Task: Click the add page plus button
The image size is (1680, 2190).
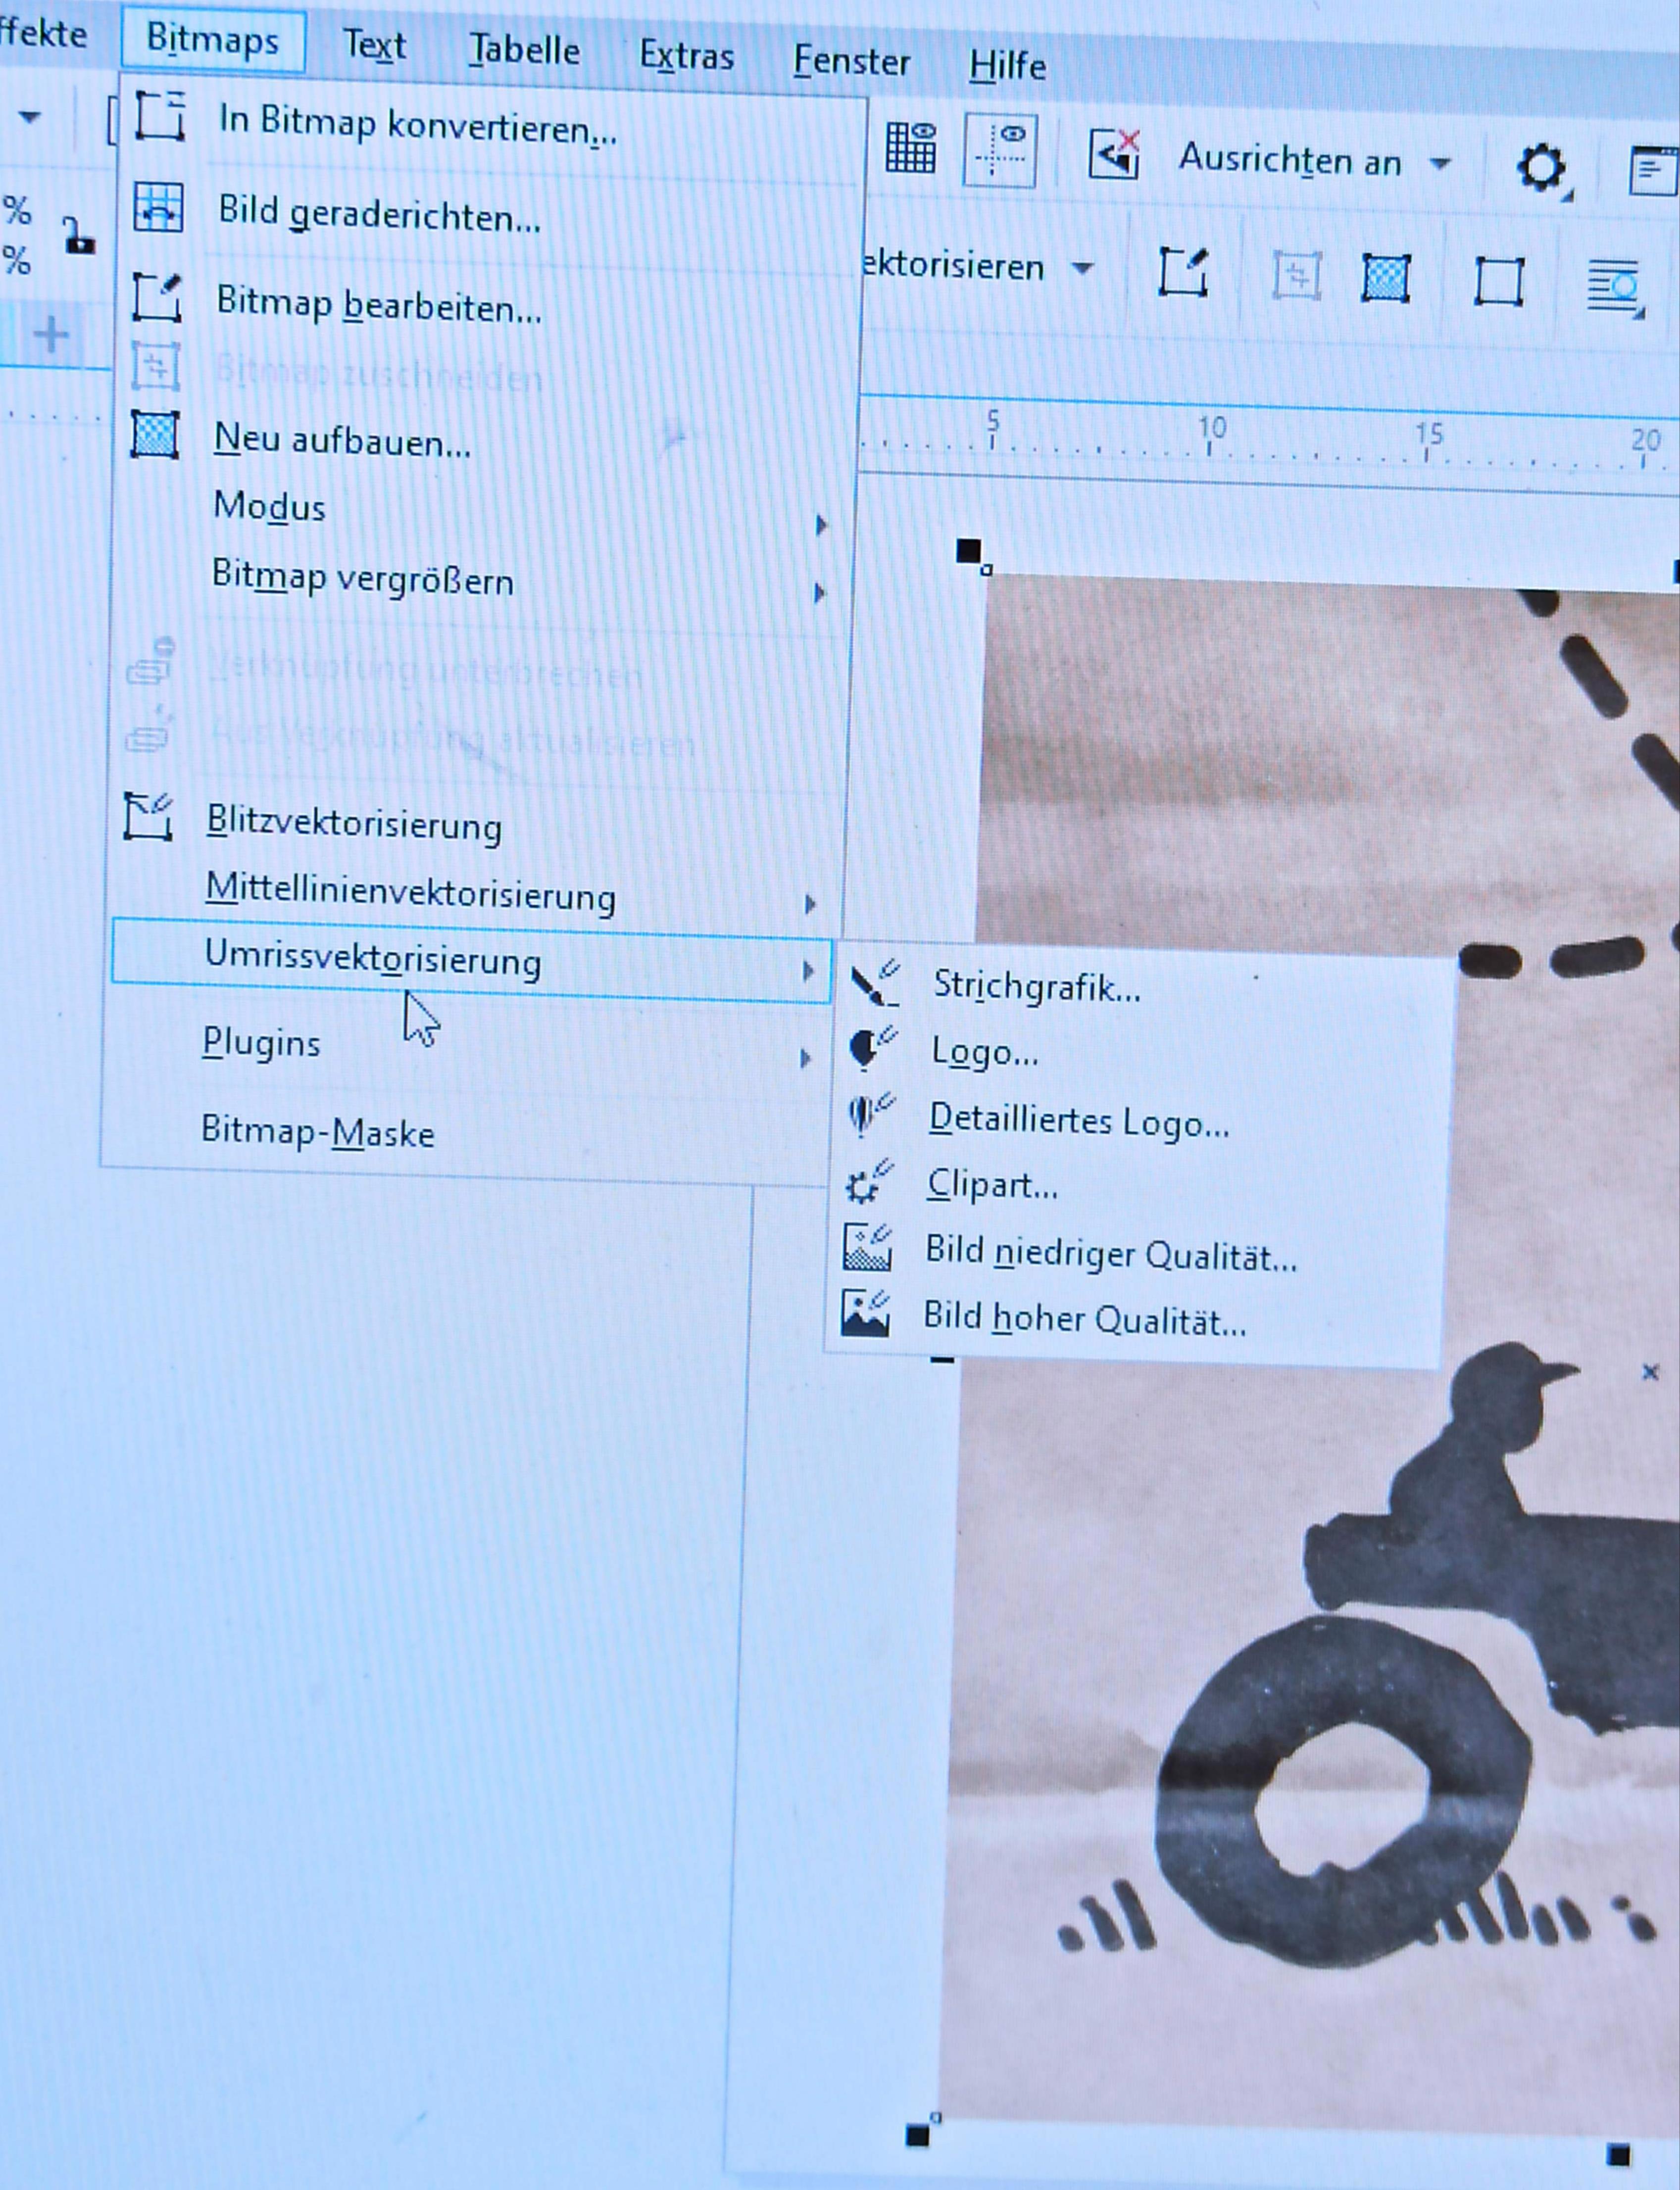Action: [51, 334]
